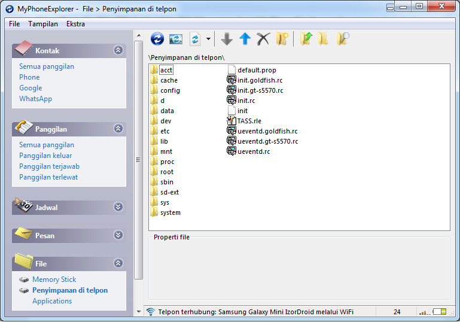Click battery indicator in status bar
Image resolution: width=460 pixels, height=322 pixels.
click(x=440, y=312)
